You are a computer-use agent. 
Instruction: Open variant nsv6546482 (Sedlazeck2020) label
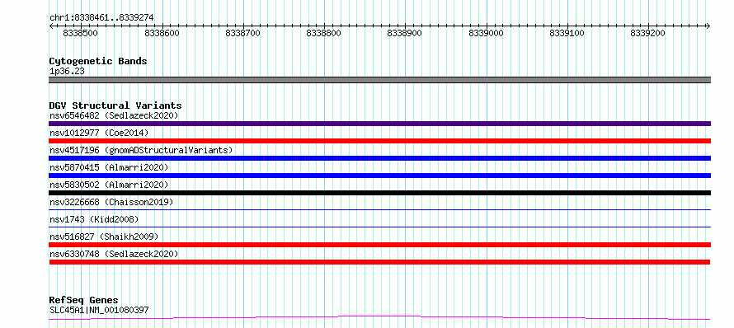pos(114,115)
